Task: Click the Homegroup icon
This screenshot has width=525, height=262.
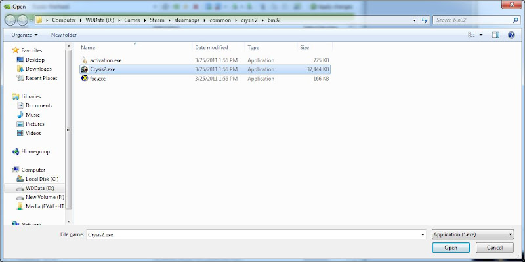Action: 16,151
